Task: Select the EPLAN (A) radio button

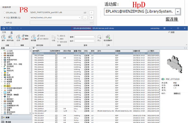Action: coord(4,13)
